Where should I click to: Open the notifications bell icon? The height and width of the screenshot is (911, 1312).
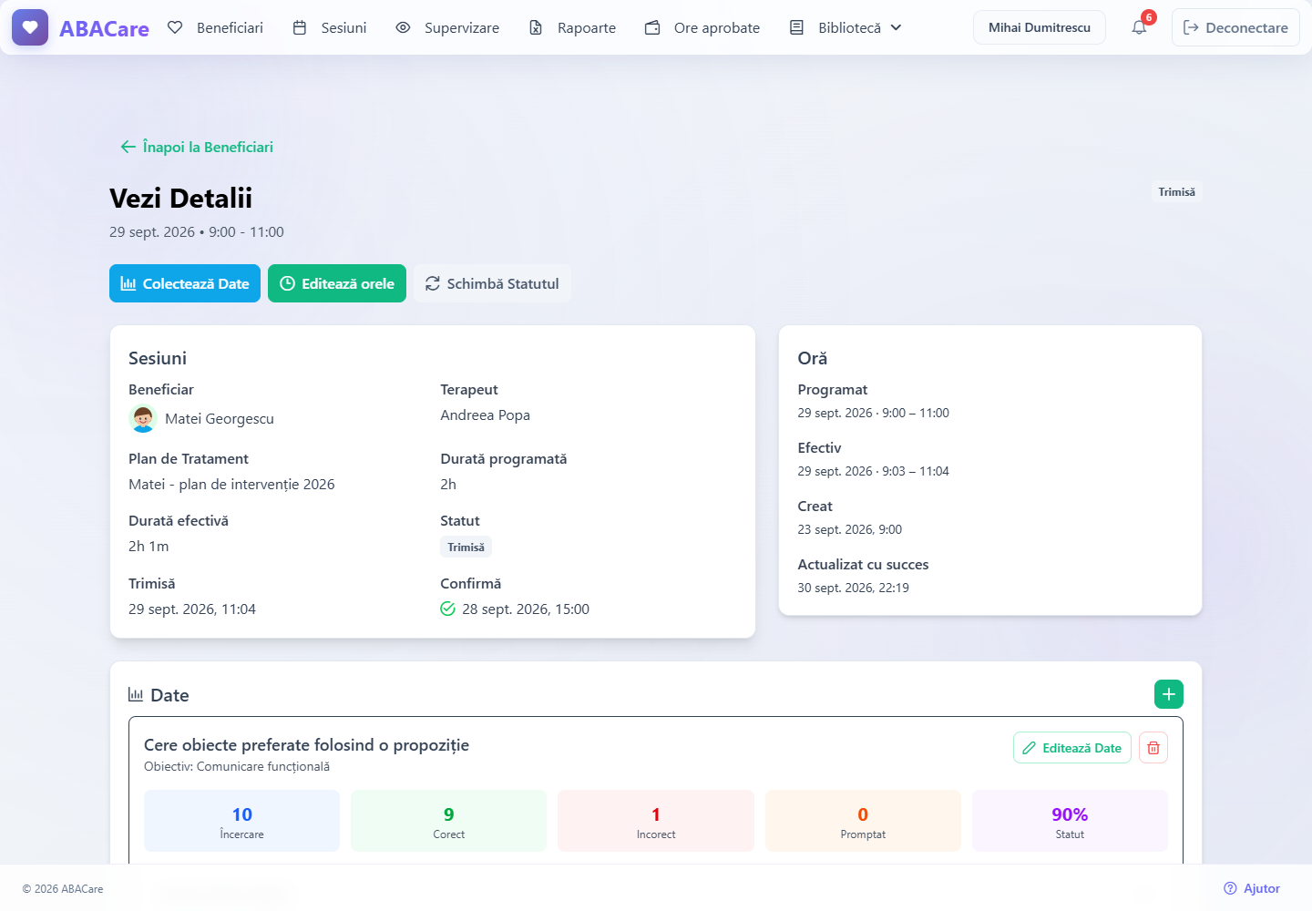(x=1139, y=27)
